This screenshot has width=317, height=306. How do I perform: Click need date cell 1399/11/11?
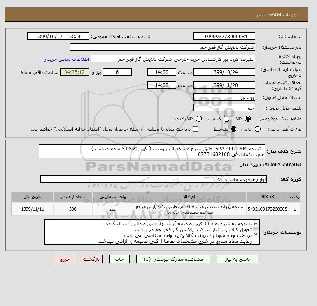[x=33, y=209]
